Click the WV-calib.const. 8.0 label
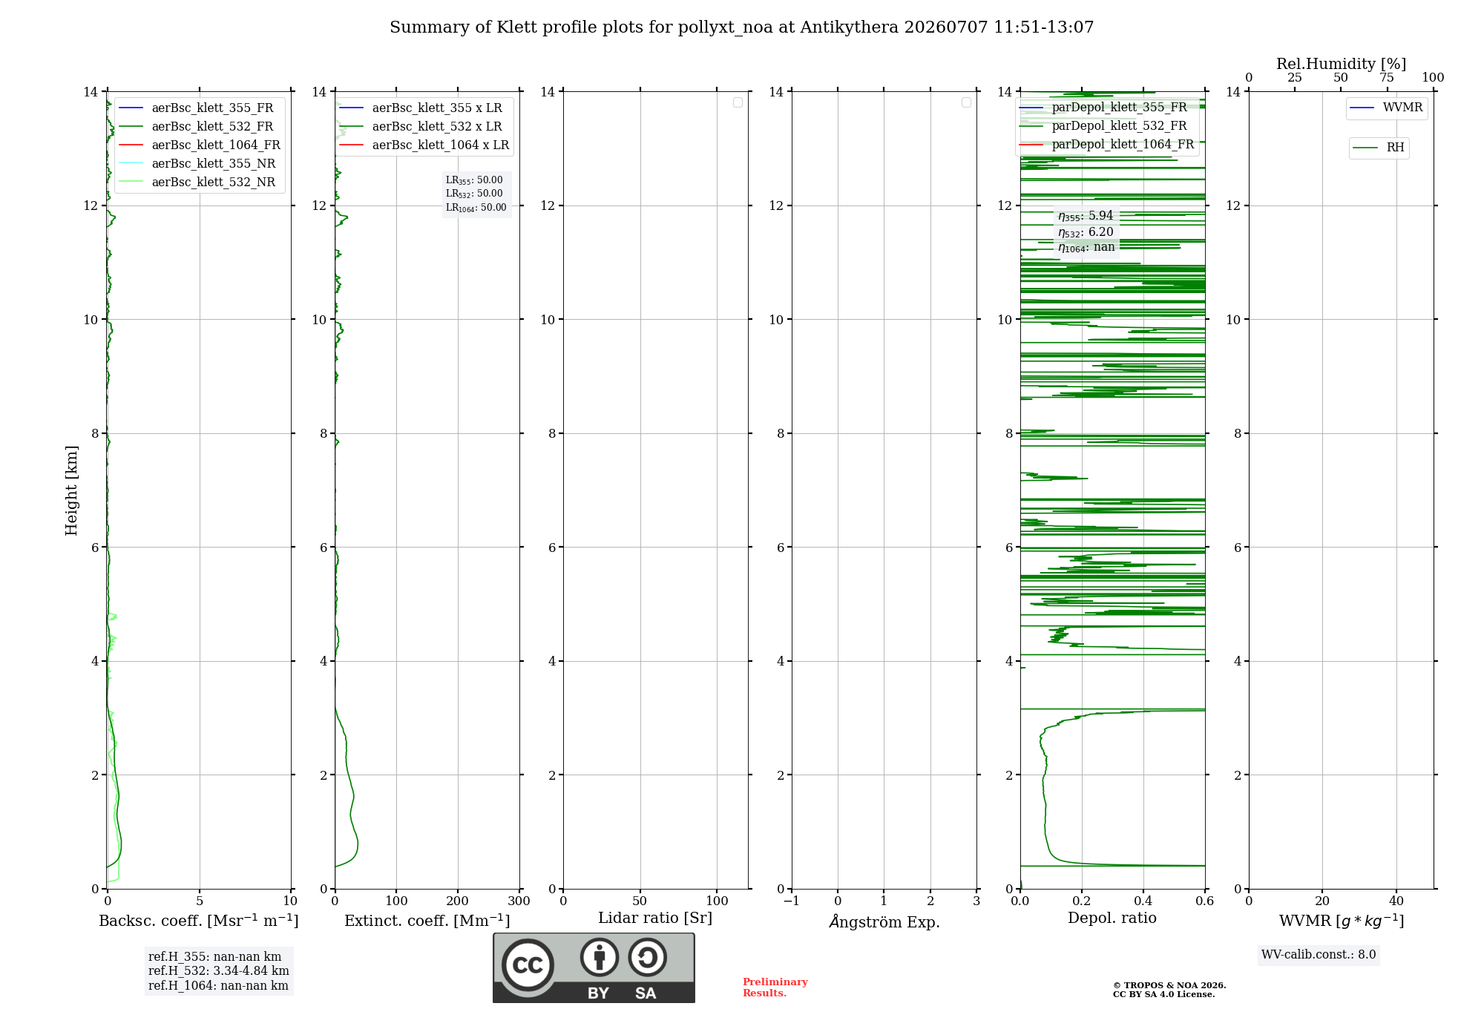Image resolution: width=1484 pixels, height=1009 pixels. [x=1319, y=955]
